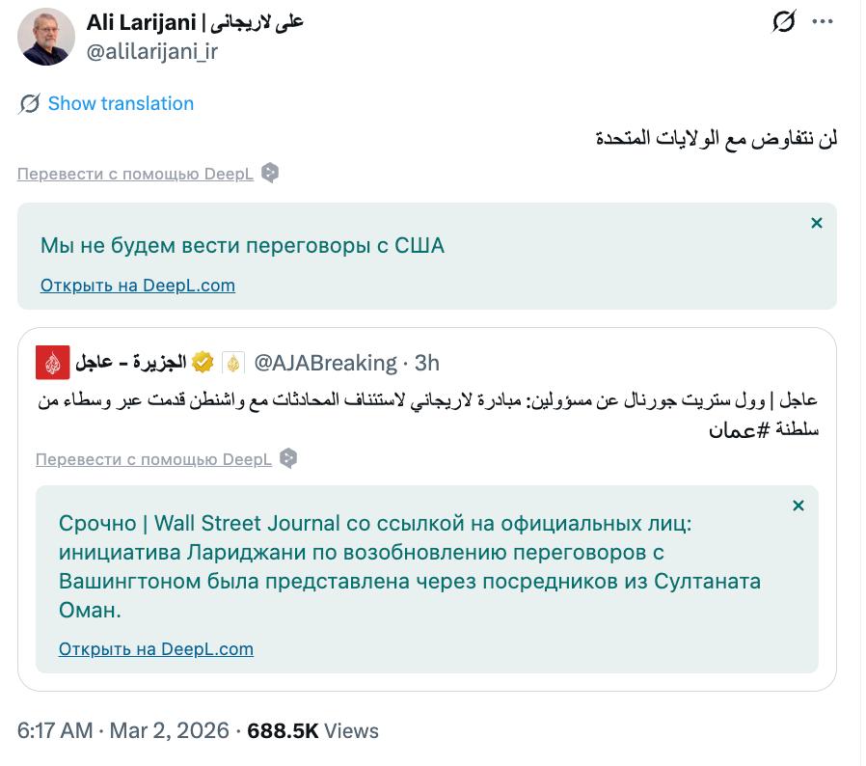Click the DeepL cube icon in the quoted tweet
866x766 pixels.
[x=287, y=459]
